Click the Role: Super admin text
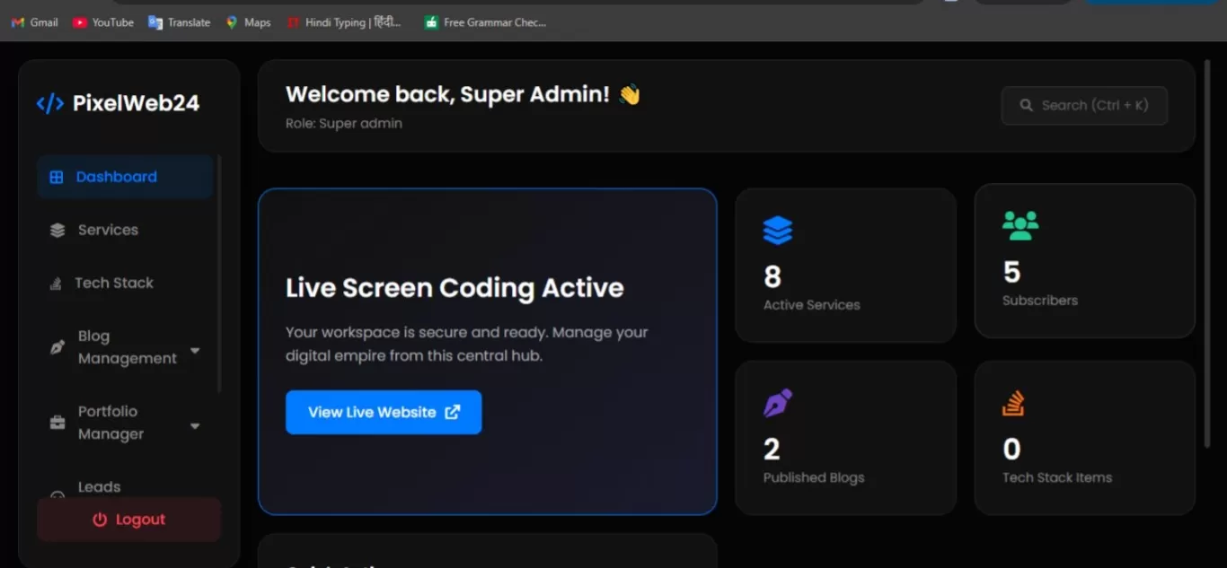Image resolution: width=1227 pixels, height=568 pixels. click(x=344, y=124)
